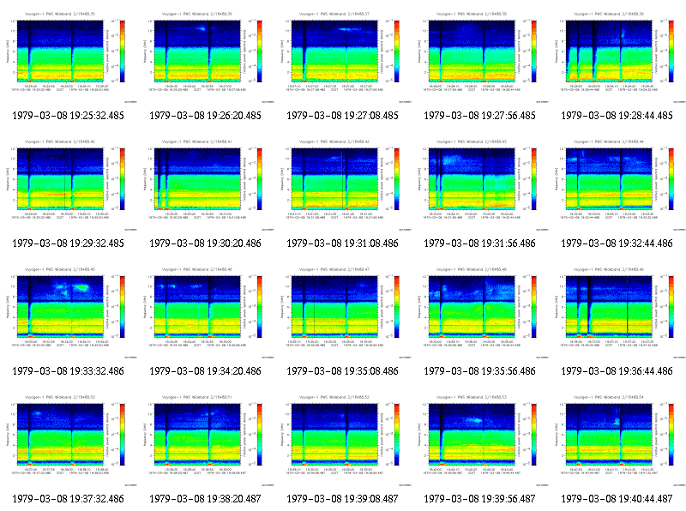
Task: Click the caption text 1979-03-08 19:28:44.485
Action: [x=617, y=116]
